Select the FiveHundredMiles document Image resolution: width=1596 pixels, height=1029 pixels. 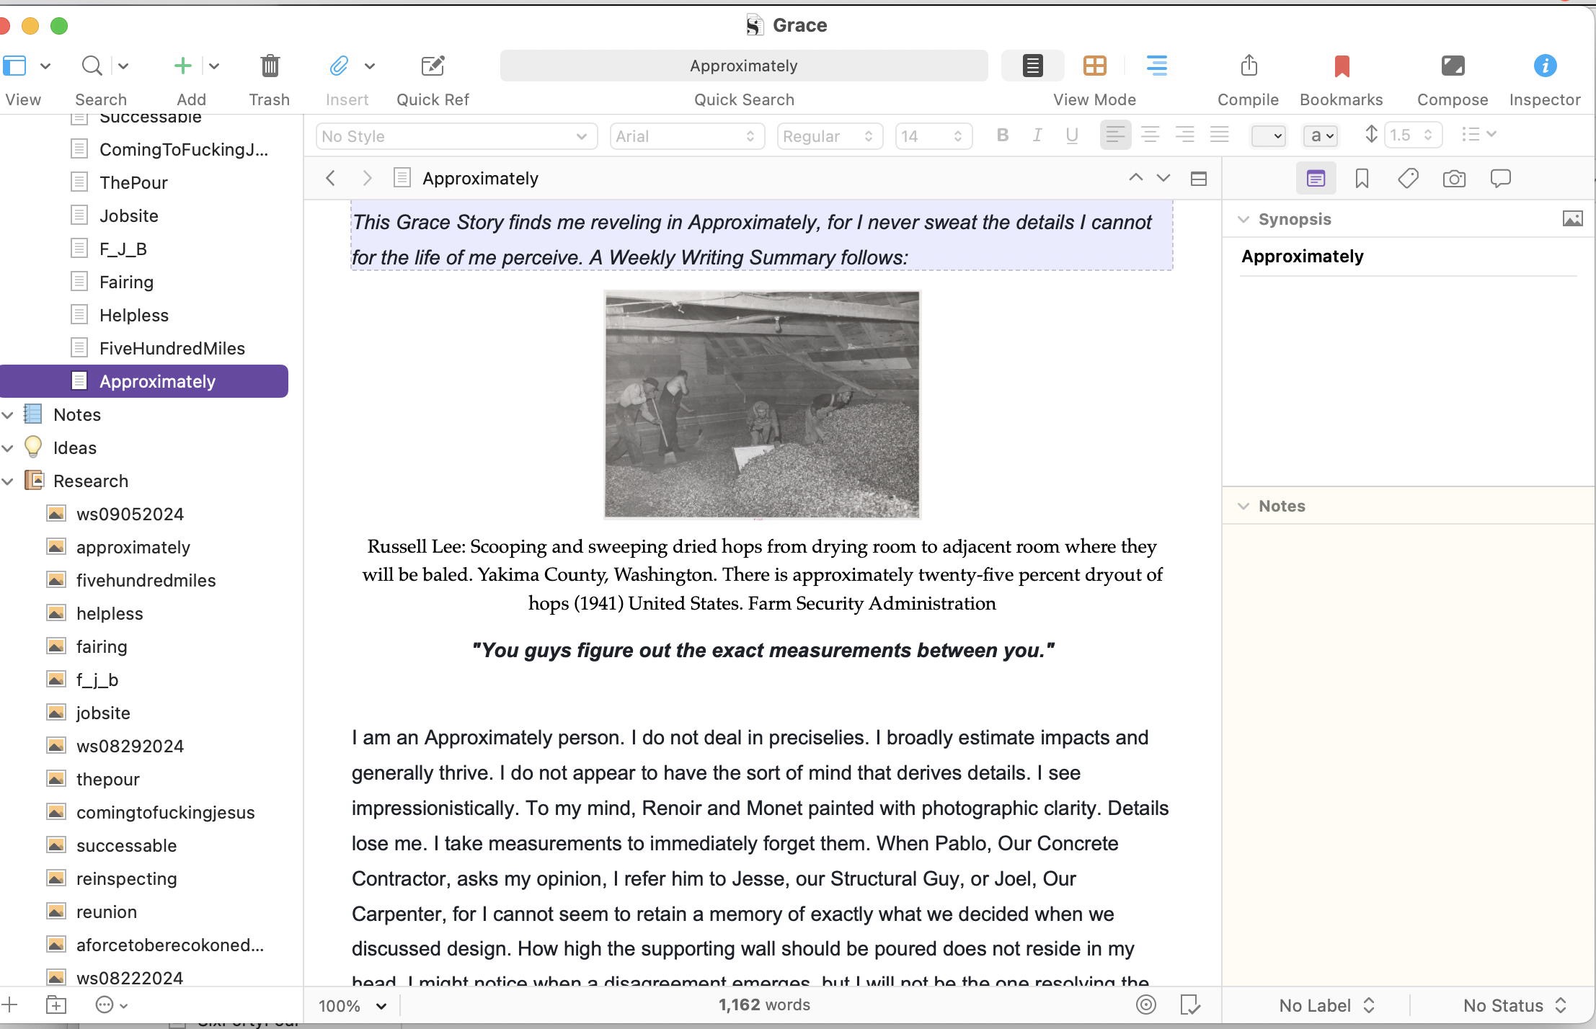point(172,348)
